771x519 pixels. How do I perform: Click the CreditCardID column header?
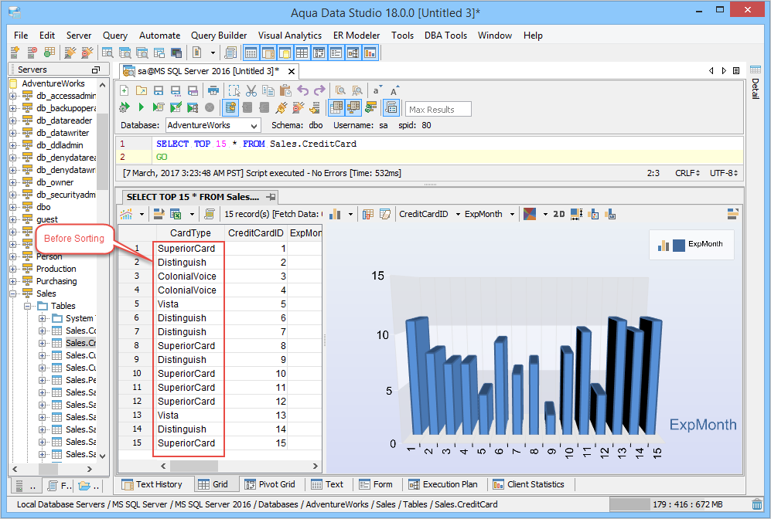coord(256,232)
